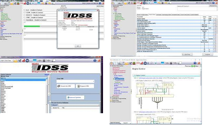Open red bar chart icon in vehicle selection window

point(23,61)
